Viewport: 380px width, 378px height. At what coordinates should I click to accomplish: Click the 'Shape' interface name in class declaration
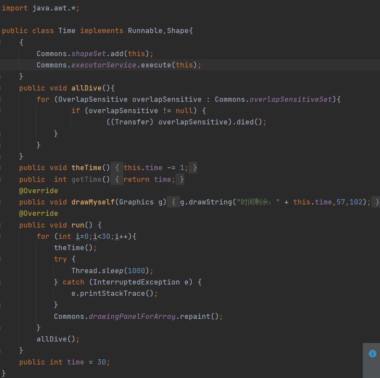tap(178, 31)
